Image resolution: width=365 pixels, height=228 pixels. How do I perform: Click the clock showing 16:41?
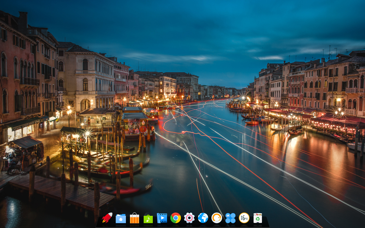244,218
